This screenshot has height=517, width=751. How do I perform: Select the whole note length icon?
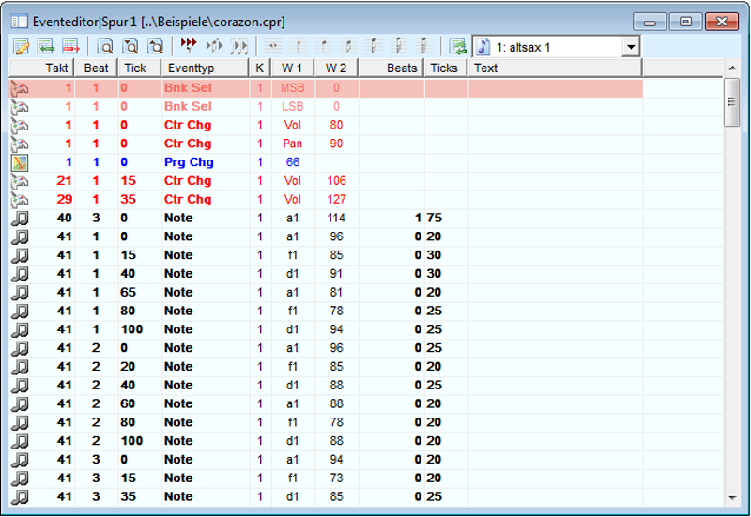coord(273,46)
